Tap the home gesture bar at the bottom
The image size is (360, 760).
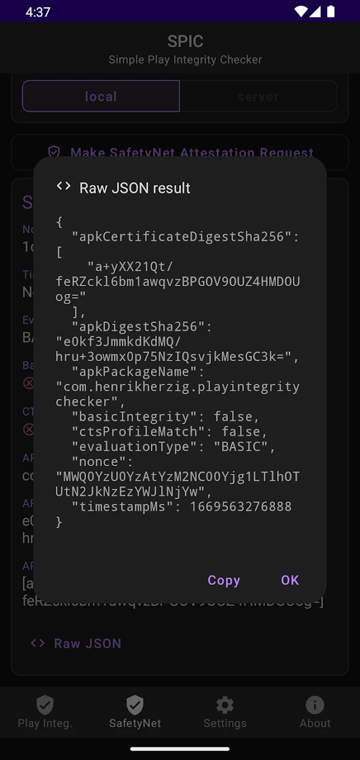(180, 748)
